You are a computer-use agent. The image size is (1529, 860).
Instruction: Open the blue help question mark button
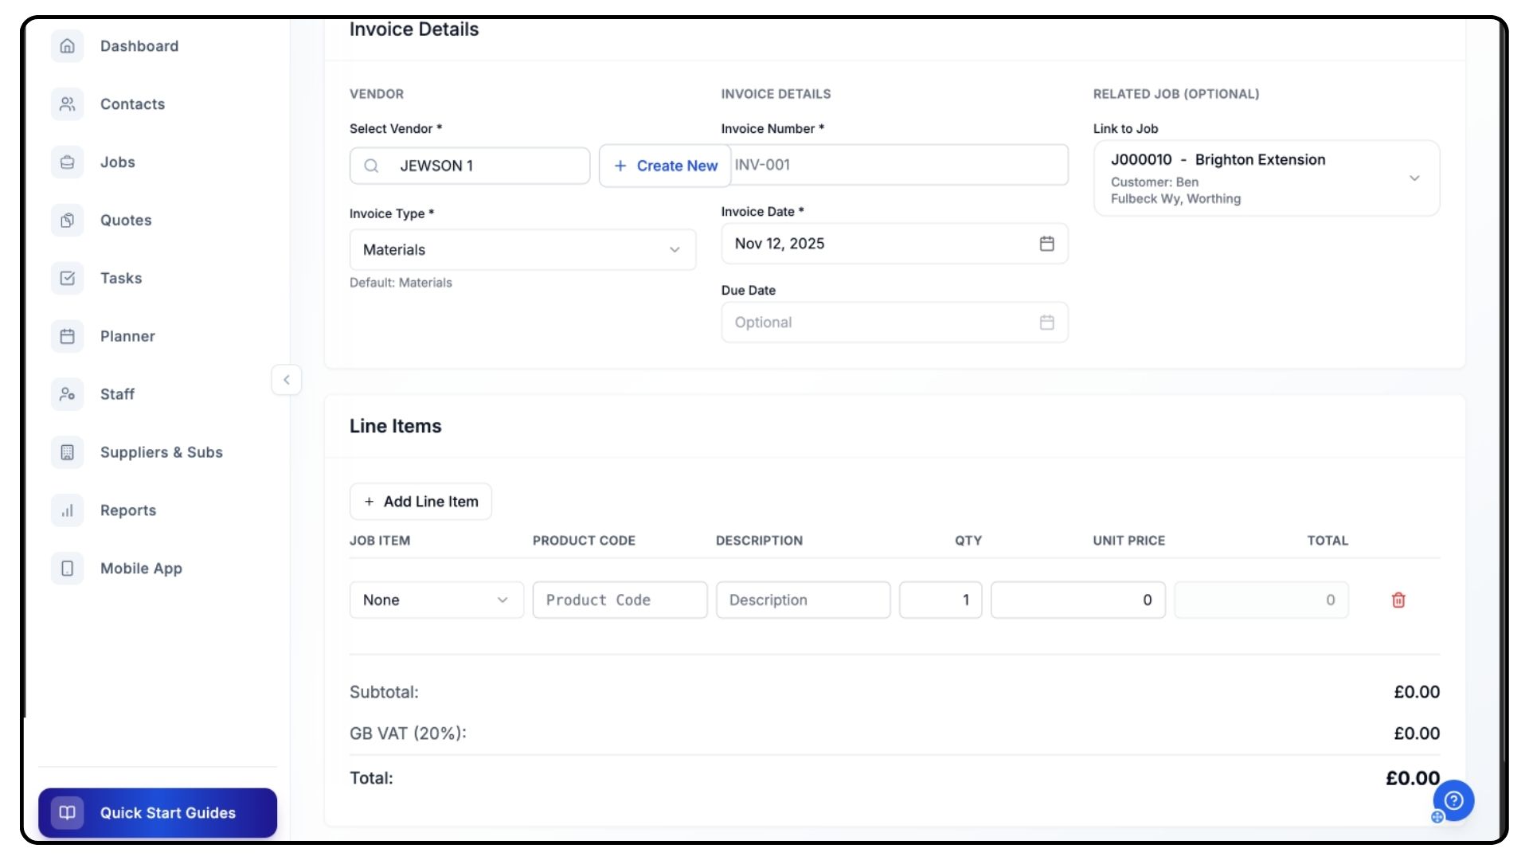(1453, 800)
